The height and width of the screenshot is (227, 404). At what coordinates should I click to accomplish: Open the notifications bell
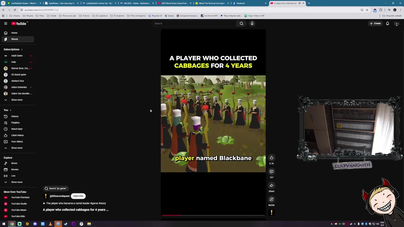[x=388, y=23]
